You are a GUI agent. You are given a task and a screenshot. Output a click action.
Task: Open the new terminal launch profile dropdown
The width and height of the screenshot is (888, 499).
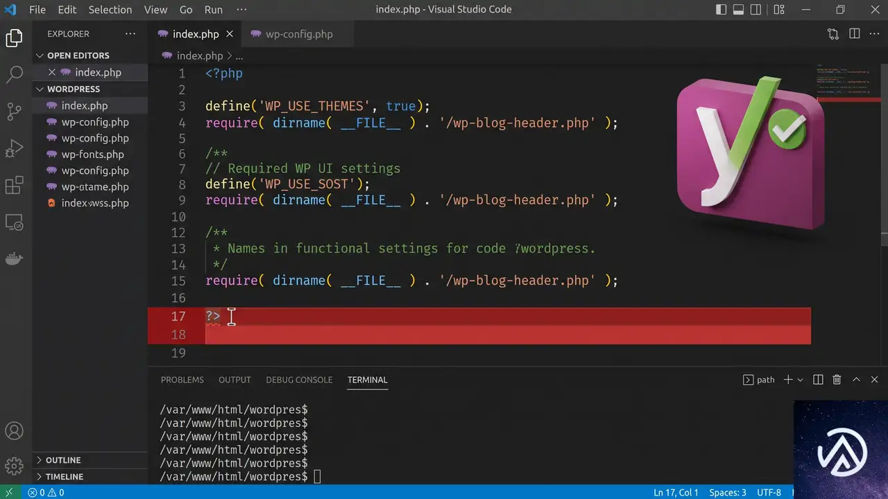[801, 380]
